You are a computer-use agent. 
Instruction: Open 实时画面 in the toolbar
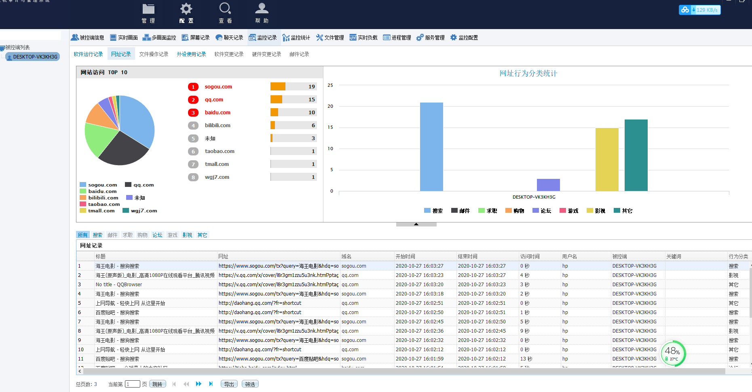(124, 38)
